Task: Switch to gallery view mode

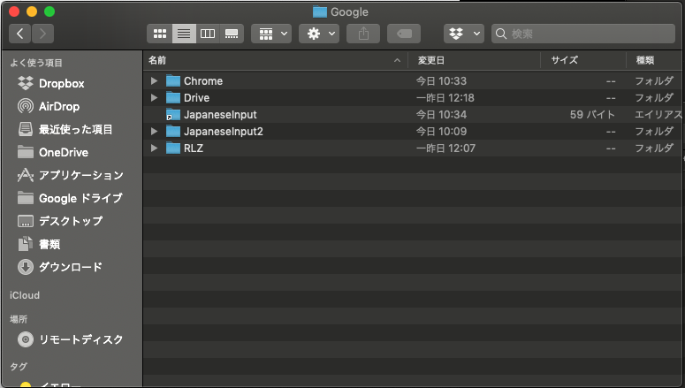Action: 232,34
